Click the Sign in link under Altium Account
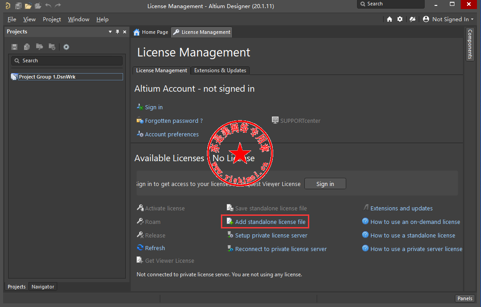Screen dimensions: 481x307 click(x=154, y=107)
